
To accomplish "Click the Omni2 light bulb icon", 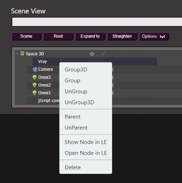I will [x=35, y=85].
